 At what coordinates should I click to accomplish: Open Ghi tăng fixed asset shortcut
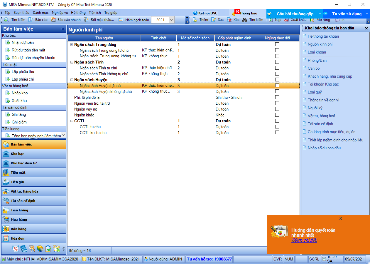tap(16, 114)
